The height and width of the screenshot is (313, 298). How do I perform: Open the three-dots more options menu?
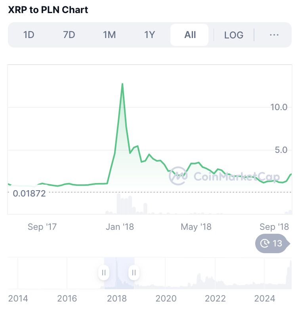point(274,35)
